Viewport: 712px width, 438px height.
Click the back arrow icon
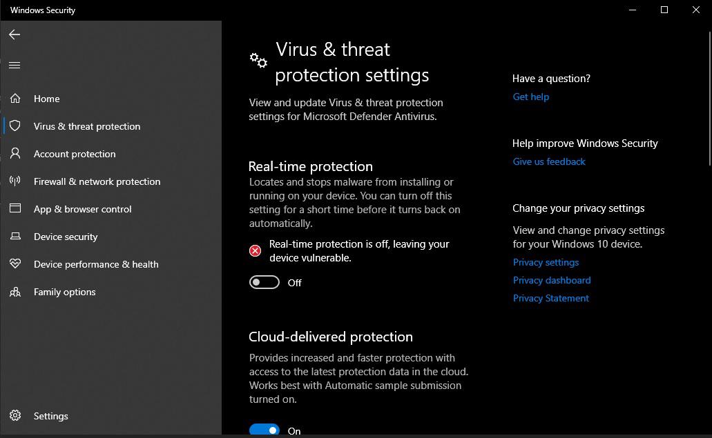tap(15, 34)
